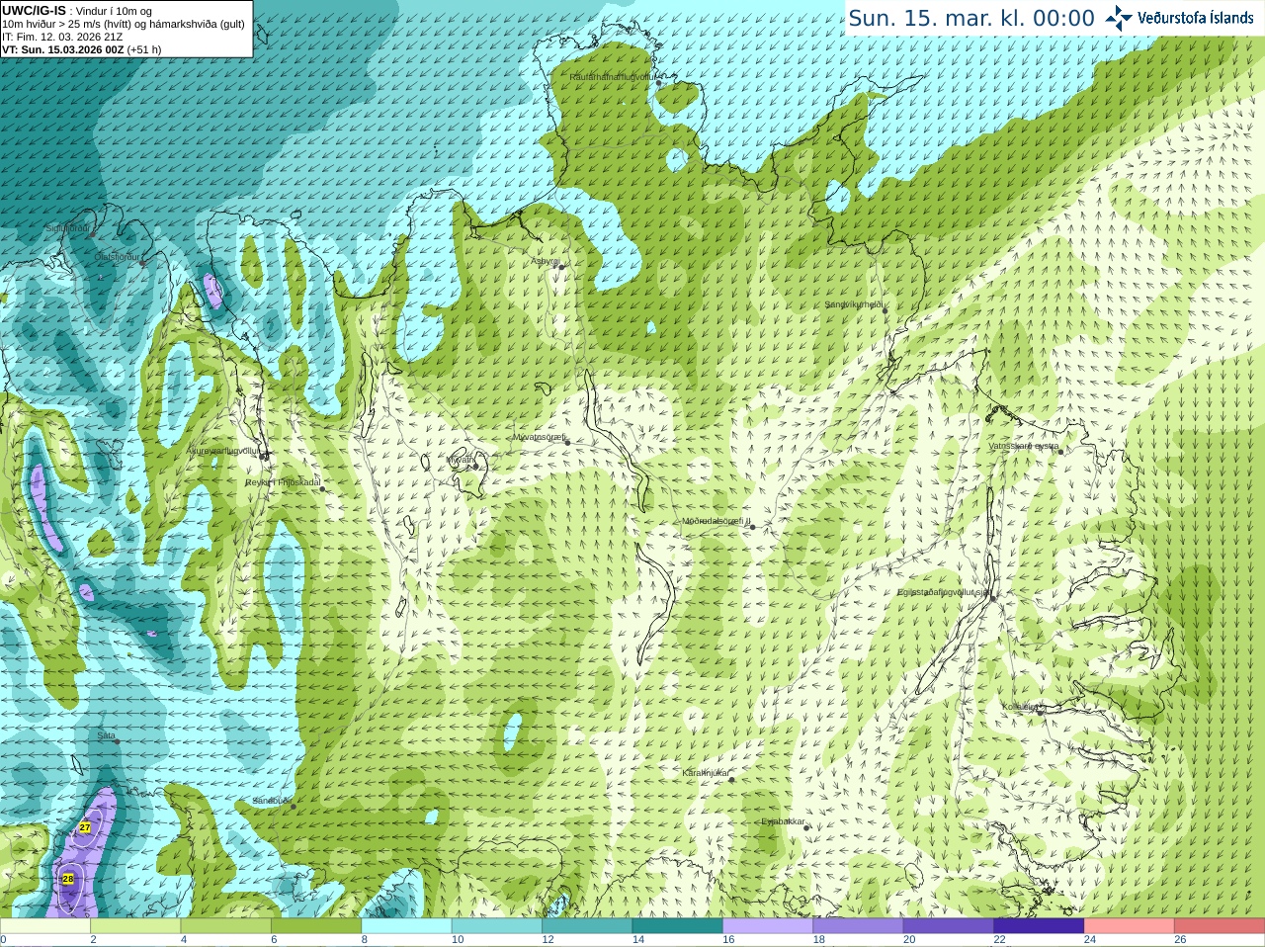This screenshot has width=1265, height=947.
Task: Click the yellow 28 gust marker
Action: click(x=68, y=879)
